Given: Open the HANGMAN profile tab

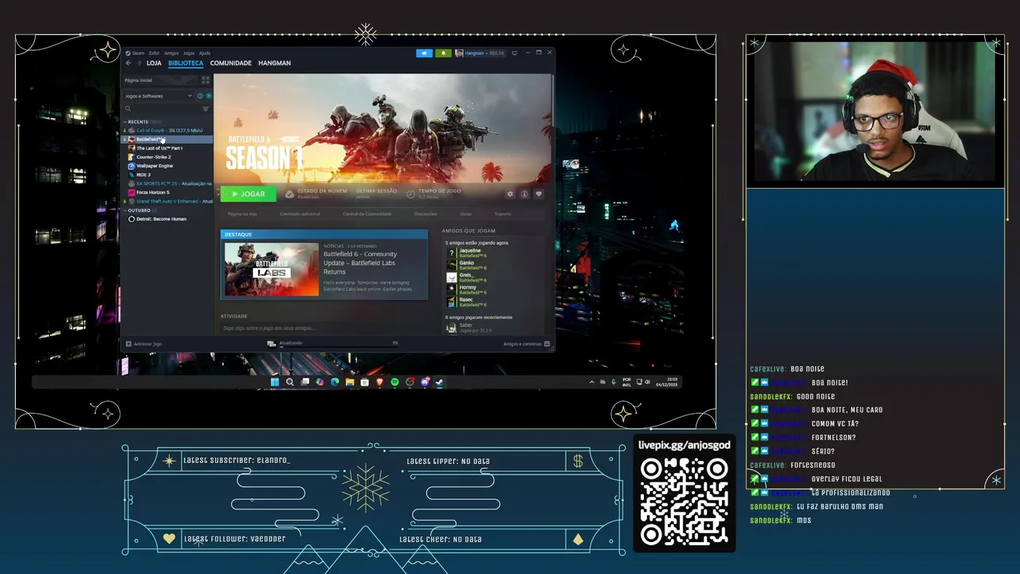Looking at the screenshot, I should (274, 63).
